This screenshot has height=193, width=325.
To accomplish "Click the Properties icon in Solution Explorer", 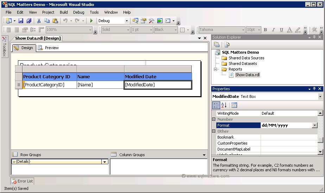I will tap(217, 45).
